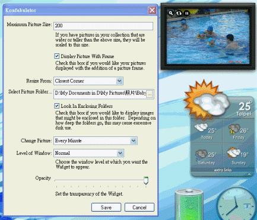Click the 25 degree current temperature
Image resolution: width=257 pixels, height=220 pixels.
tap(245, 106)
